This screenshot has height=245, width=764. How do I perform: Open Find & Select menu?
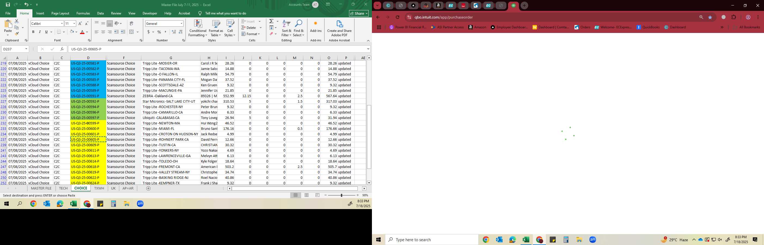[299, 29]
